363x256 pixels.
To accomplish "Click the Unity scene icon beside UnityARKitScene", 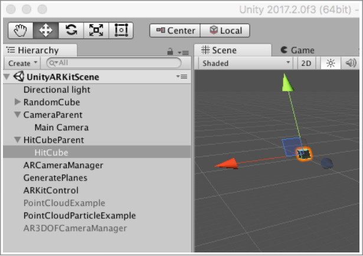I will [x=19, y=76].
